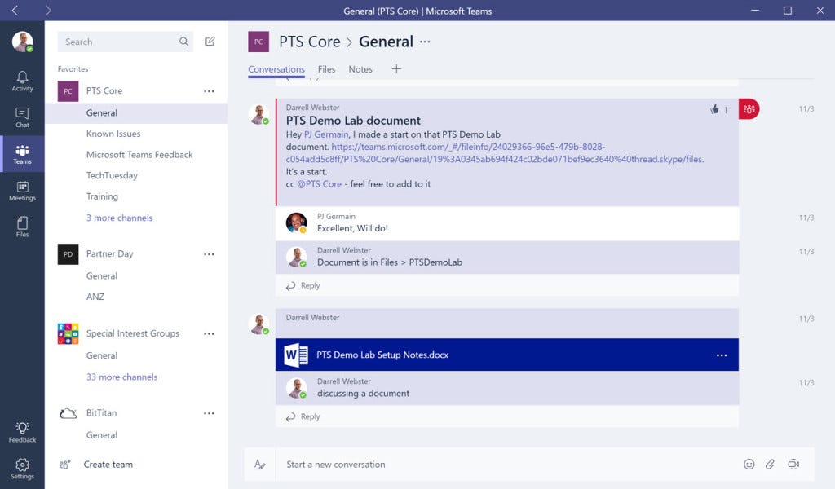Viewport: 835px width, 489px height.
Task: Click the @PTS Core mention
Action: (319, 184)
